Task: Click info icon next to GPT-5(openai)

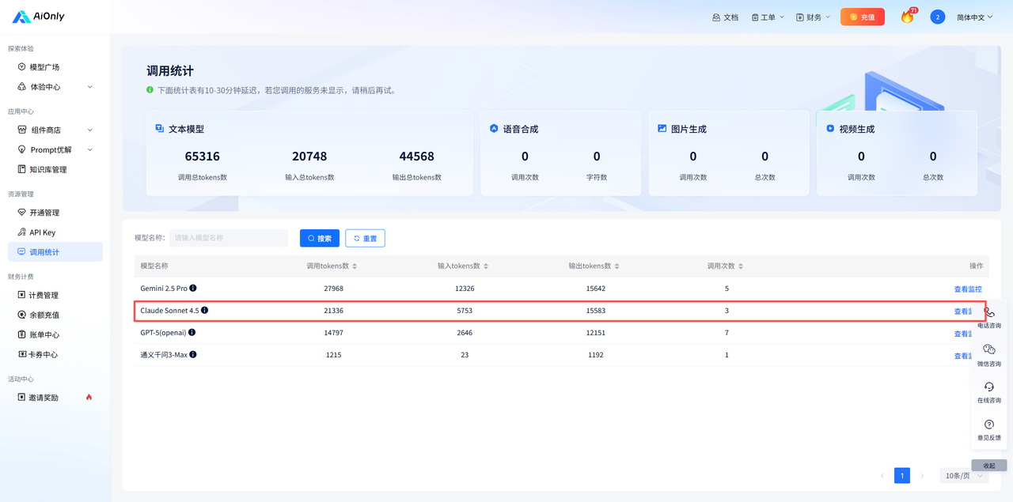Action: click(x=192, y=333)
